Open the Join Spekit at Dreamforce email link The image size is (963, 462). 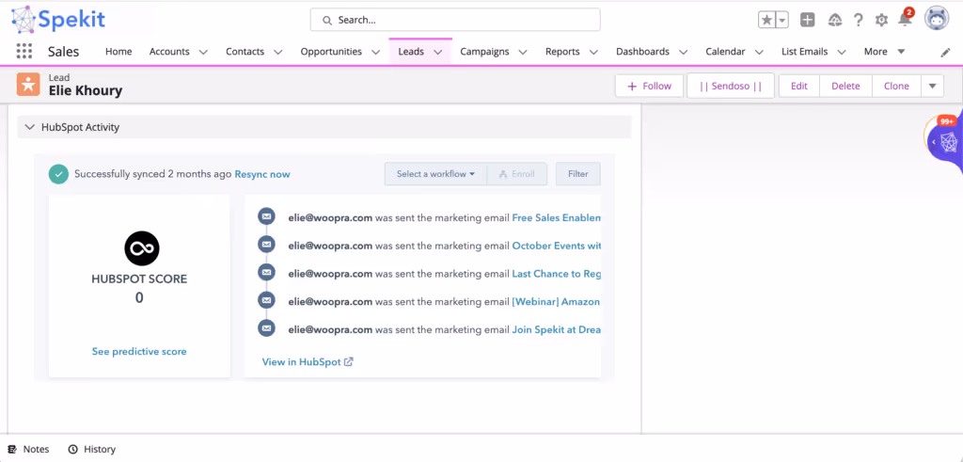tap(557, 329)
